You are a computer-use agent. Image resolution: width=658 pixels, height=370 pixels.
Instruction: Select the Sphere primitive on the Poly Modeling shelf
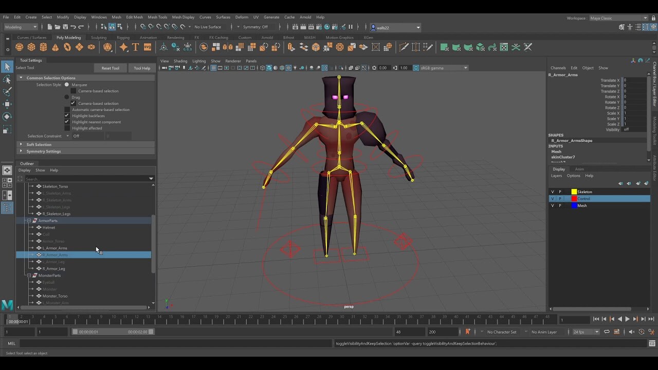click(19, 47)
